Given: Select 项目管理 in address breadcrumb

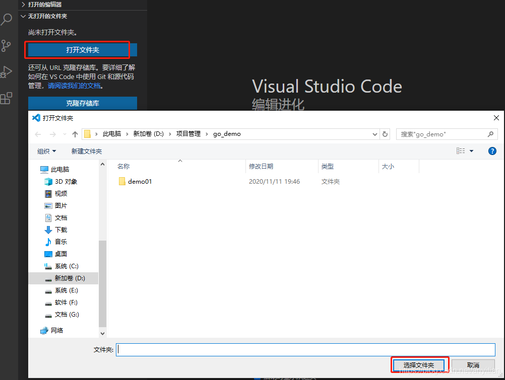Looking at the screenshot, I should click(x=188, y=134).
